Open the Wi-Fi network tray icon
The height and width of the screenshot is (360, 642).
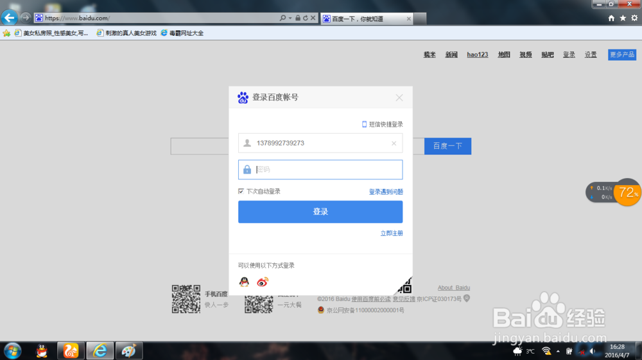pos(546,351)
